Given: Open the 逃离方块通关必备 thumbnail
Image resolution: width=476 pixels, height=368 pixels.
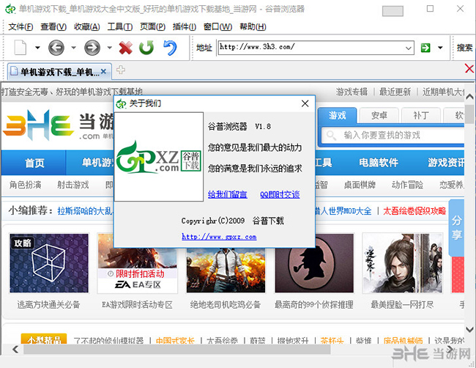Looking at the screenshot, I should (x=49, y=263).
